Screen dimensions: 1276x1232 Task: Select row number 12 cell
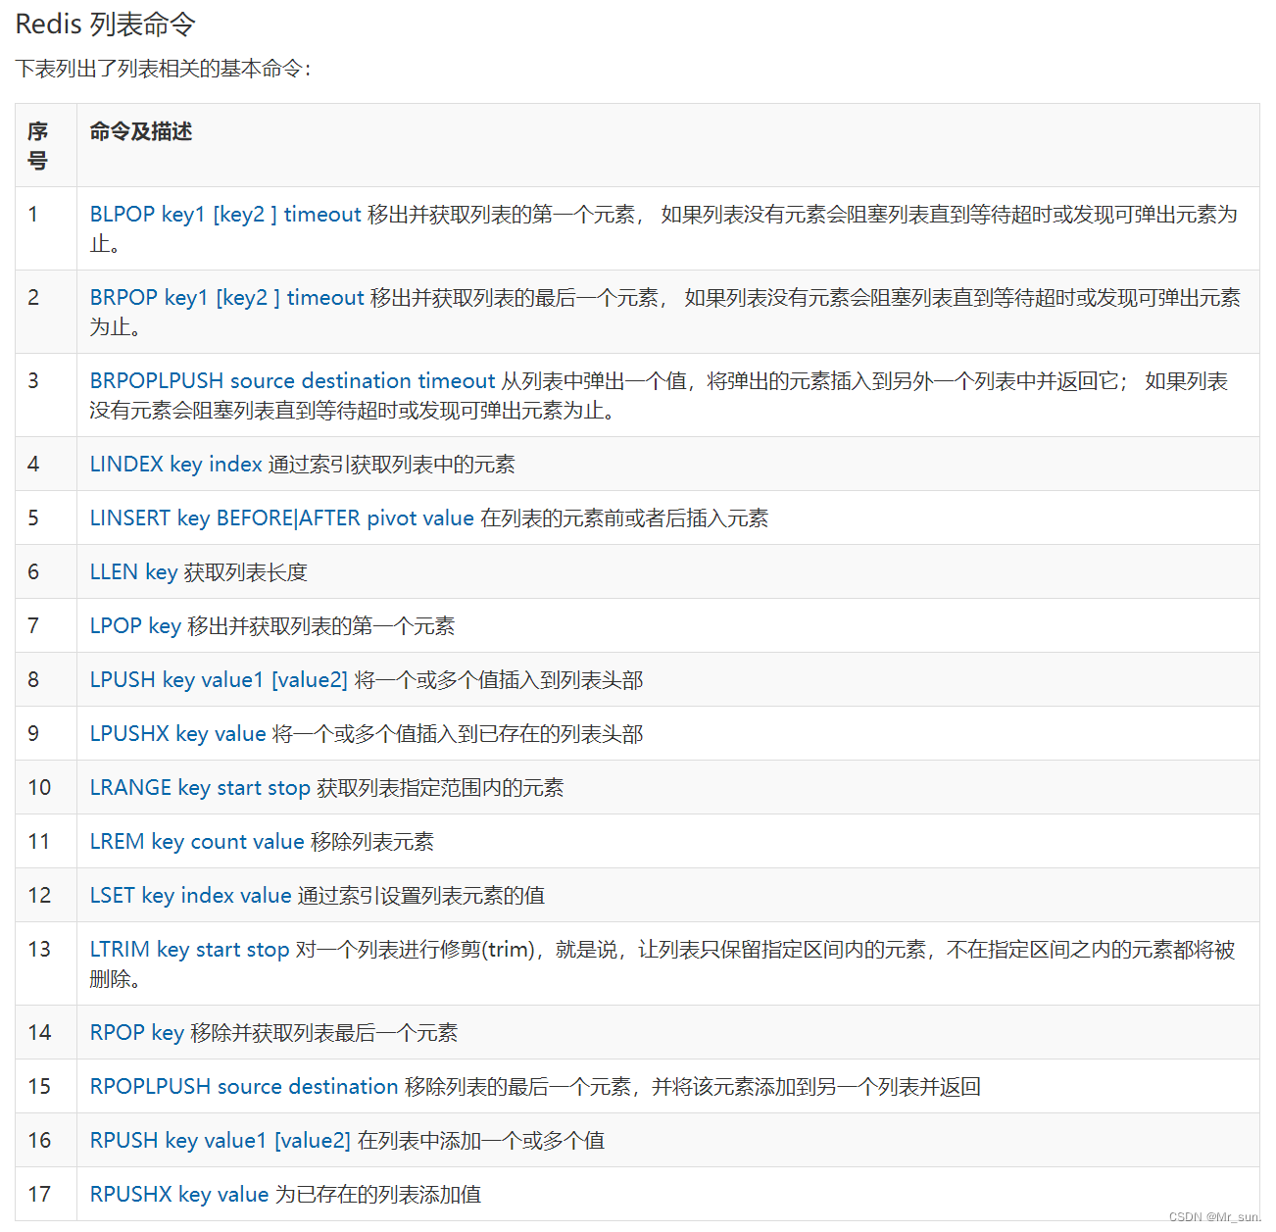click(46, 895)
